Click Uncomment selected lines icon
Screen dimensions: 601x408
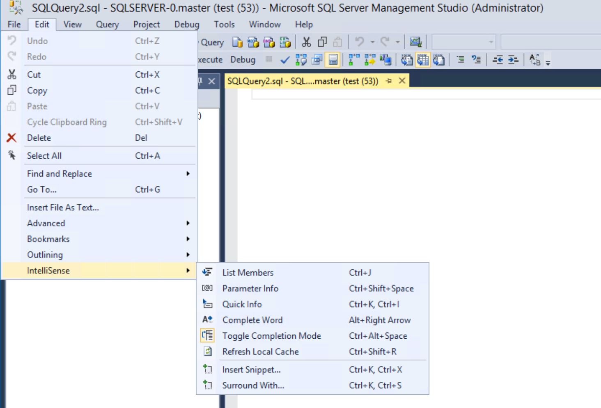click(476, 60)
